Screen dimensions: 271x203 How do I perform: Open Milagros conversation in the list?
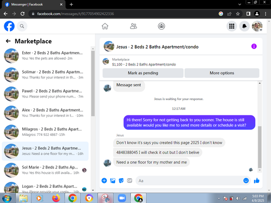point(45,132)
